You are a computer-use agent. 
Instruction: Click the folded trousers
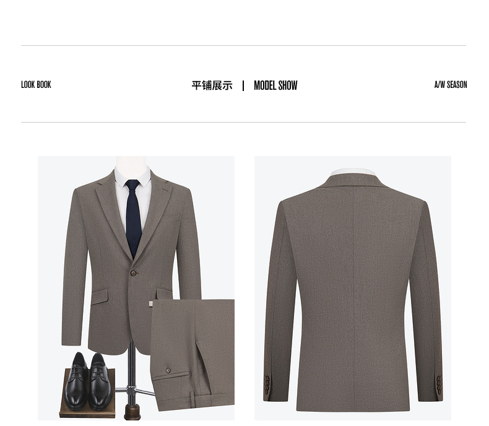[193, 354]
